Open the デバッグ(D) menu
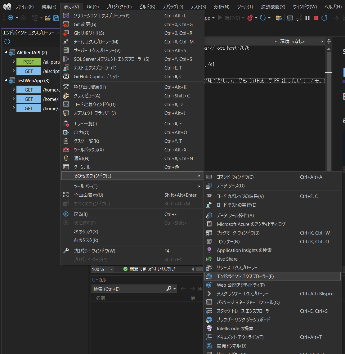This screenshot has width=345, height=354. pos(173,7)
